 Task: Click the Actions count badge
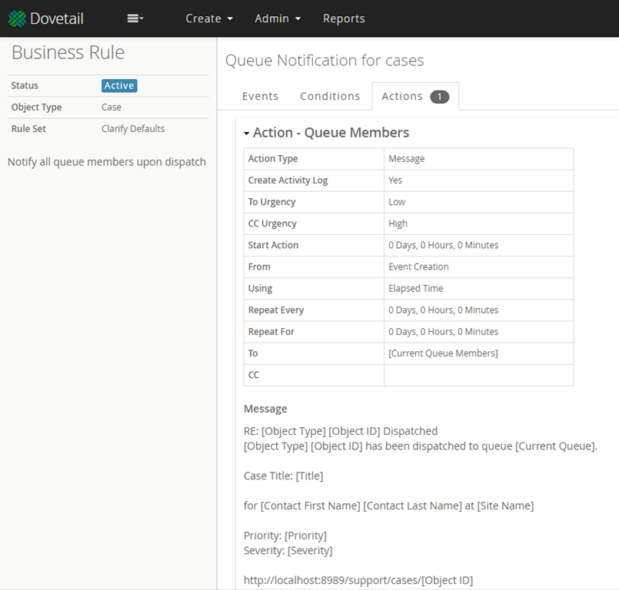click(x=440, y=97)
